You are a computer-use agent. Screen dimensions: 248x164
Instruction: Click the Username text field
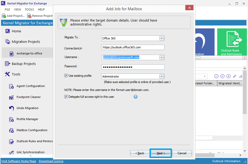(x=130, y=58)
